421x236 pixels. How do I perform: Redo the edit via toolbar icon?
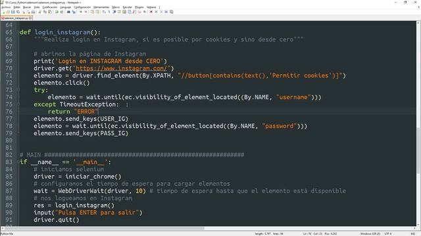[62, 12]
